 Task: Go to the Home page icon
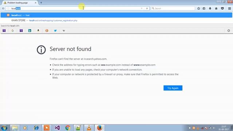pyautogui.click(x=216, y=8)
